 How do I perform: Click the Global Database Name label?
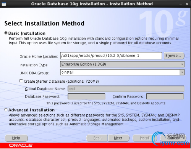pos(45,89)
